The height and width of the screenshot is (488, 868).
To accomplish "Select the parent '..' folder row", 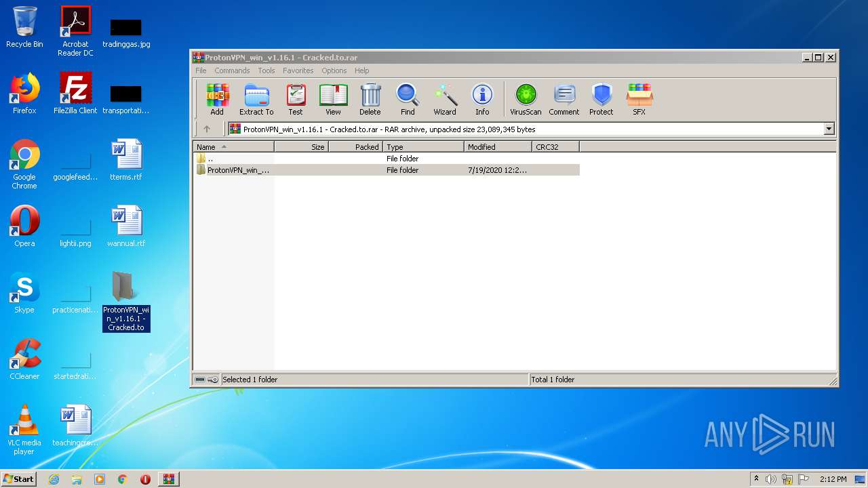I will tap(387, 159).
